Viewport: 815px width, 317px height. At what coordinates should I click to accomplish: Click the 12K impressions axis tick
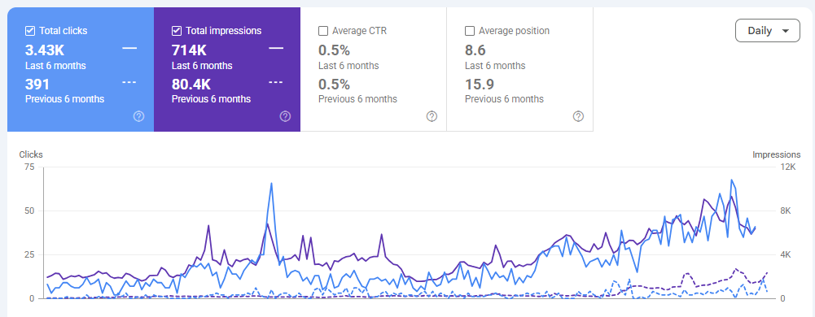pos(788,167)
